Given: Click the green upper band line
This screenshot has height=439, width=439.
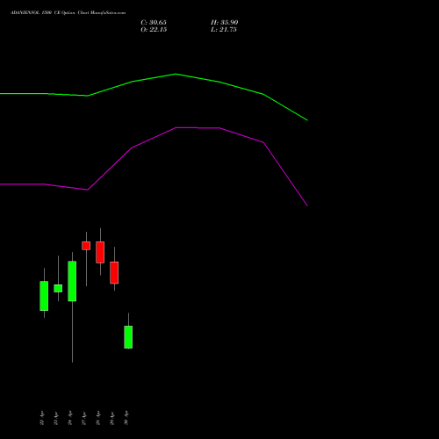Looking at the screenshot, I should (176, 75).
